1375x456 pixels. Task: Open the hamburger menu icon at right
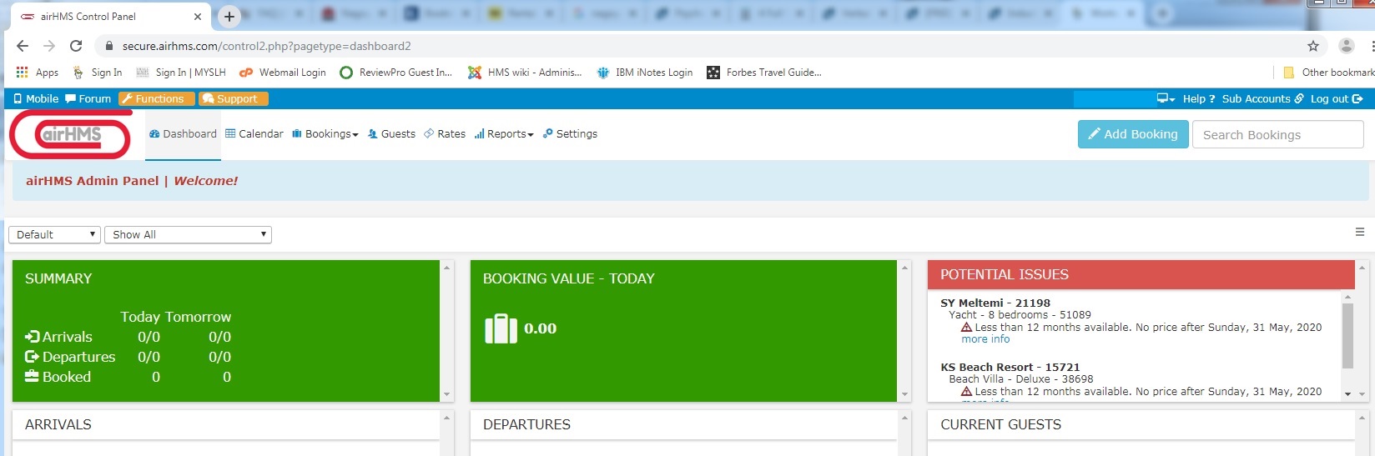click(x=1360, y=232)
